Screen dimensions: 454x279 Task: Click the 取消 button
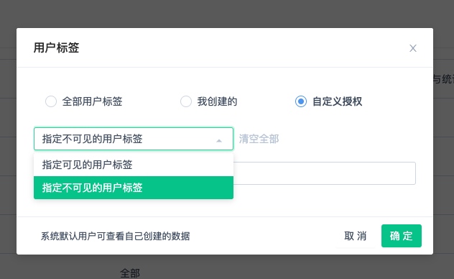point(356,236)
